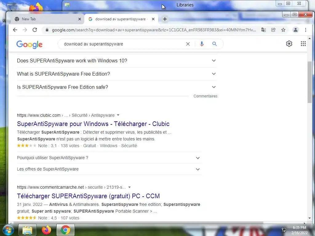This screenshot has height=236, width=315.
Task: Click inside the Google search field
Action: tap(122, 44)
